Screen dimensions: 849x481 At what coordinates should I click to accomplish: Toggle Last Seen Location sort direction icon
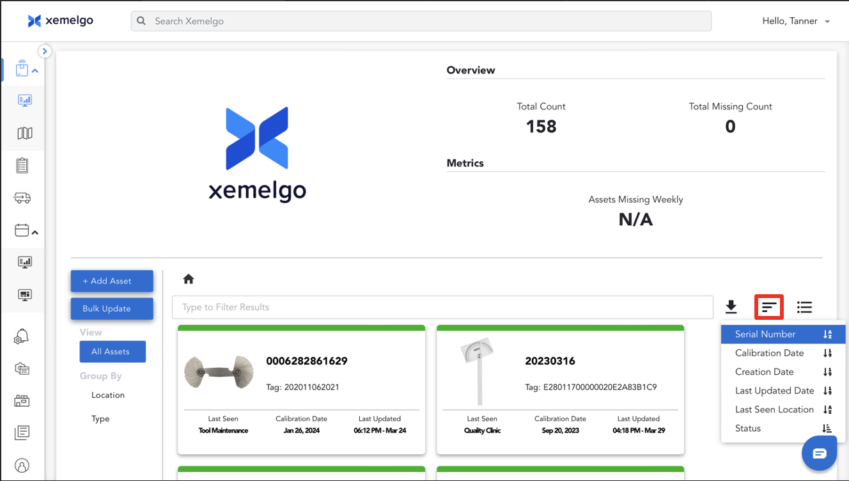828,410
